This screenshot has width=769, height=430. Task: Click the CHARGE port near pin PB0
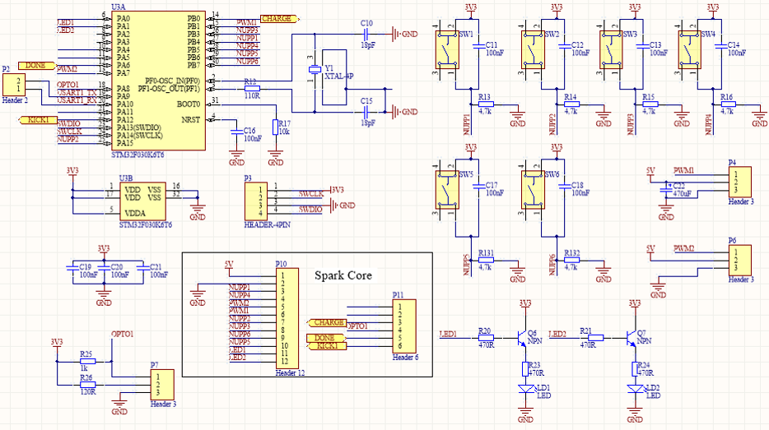pyautogui.click(x=277, y=18)
